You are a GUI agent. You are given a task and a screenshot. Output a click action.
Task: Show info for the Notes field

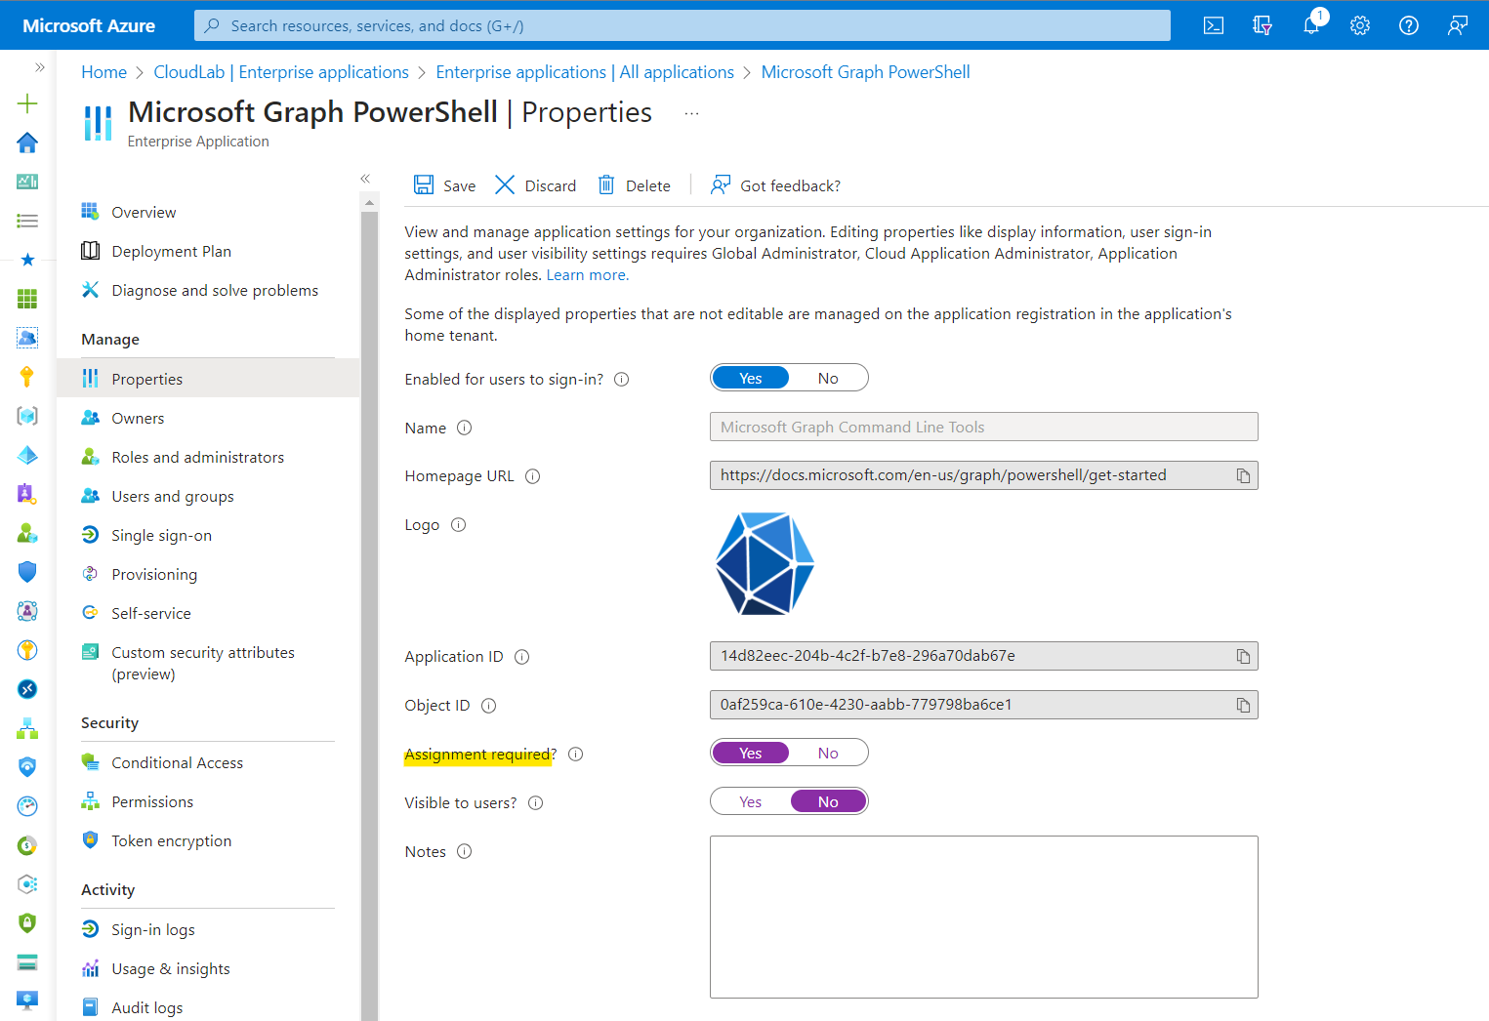pos(465,851)
